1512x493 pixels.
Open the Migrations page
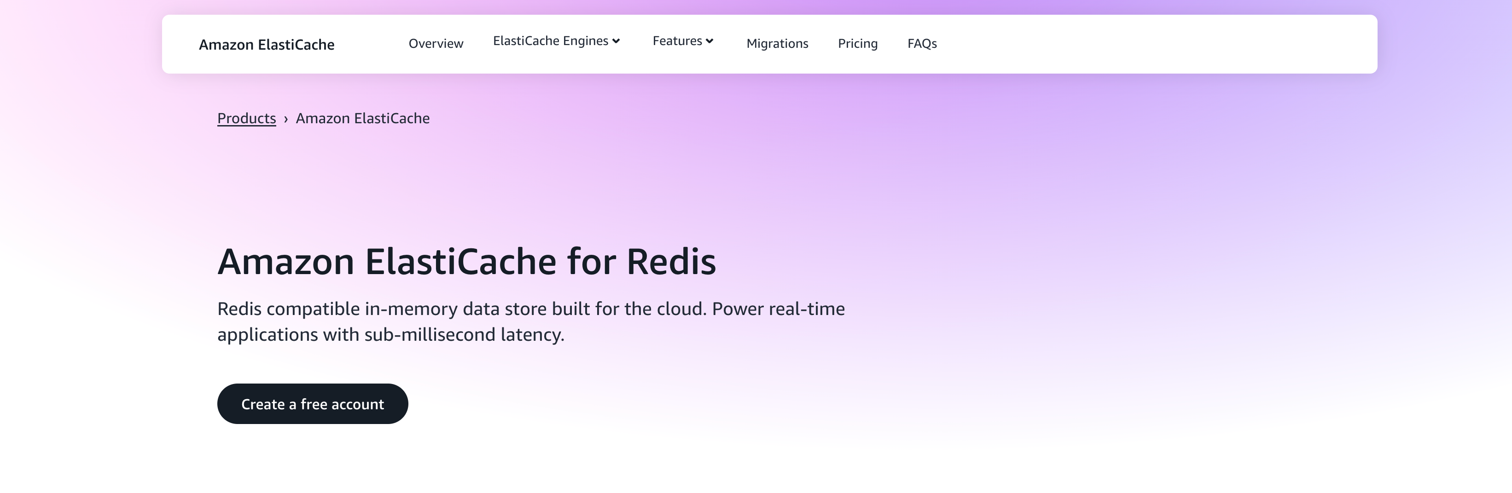(777, 43)
